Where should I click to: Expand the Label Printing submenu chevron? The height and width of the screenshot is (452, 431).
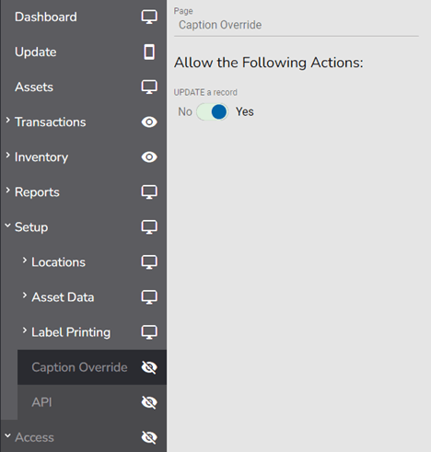25,330
